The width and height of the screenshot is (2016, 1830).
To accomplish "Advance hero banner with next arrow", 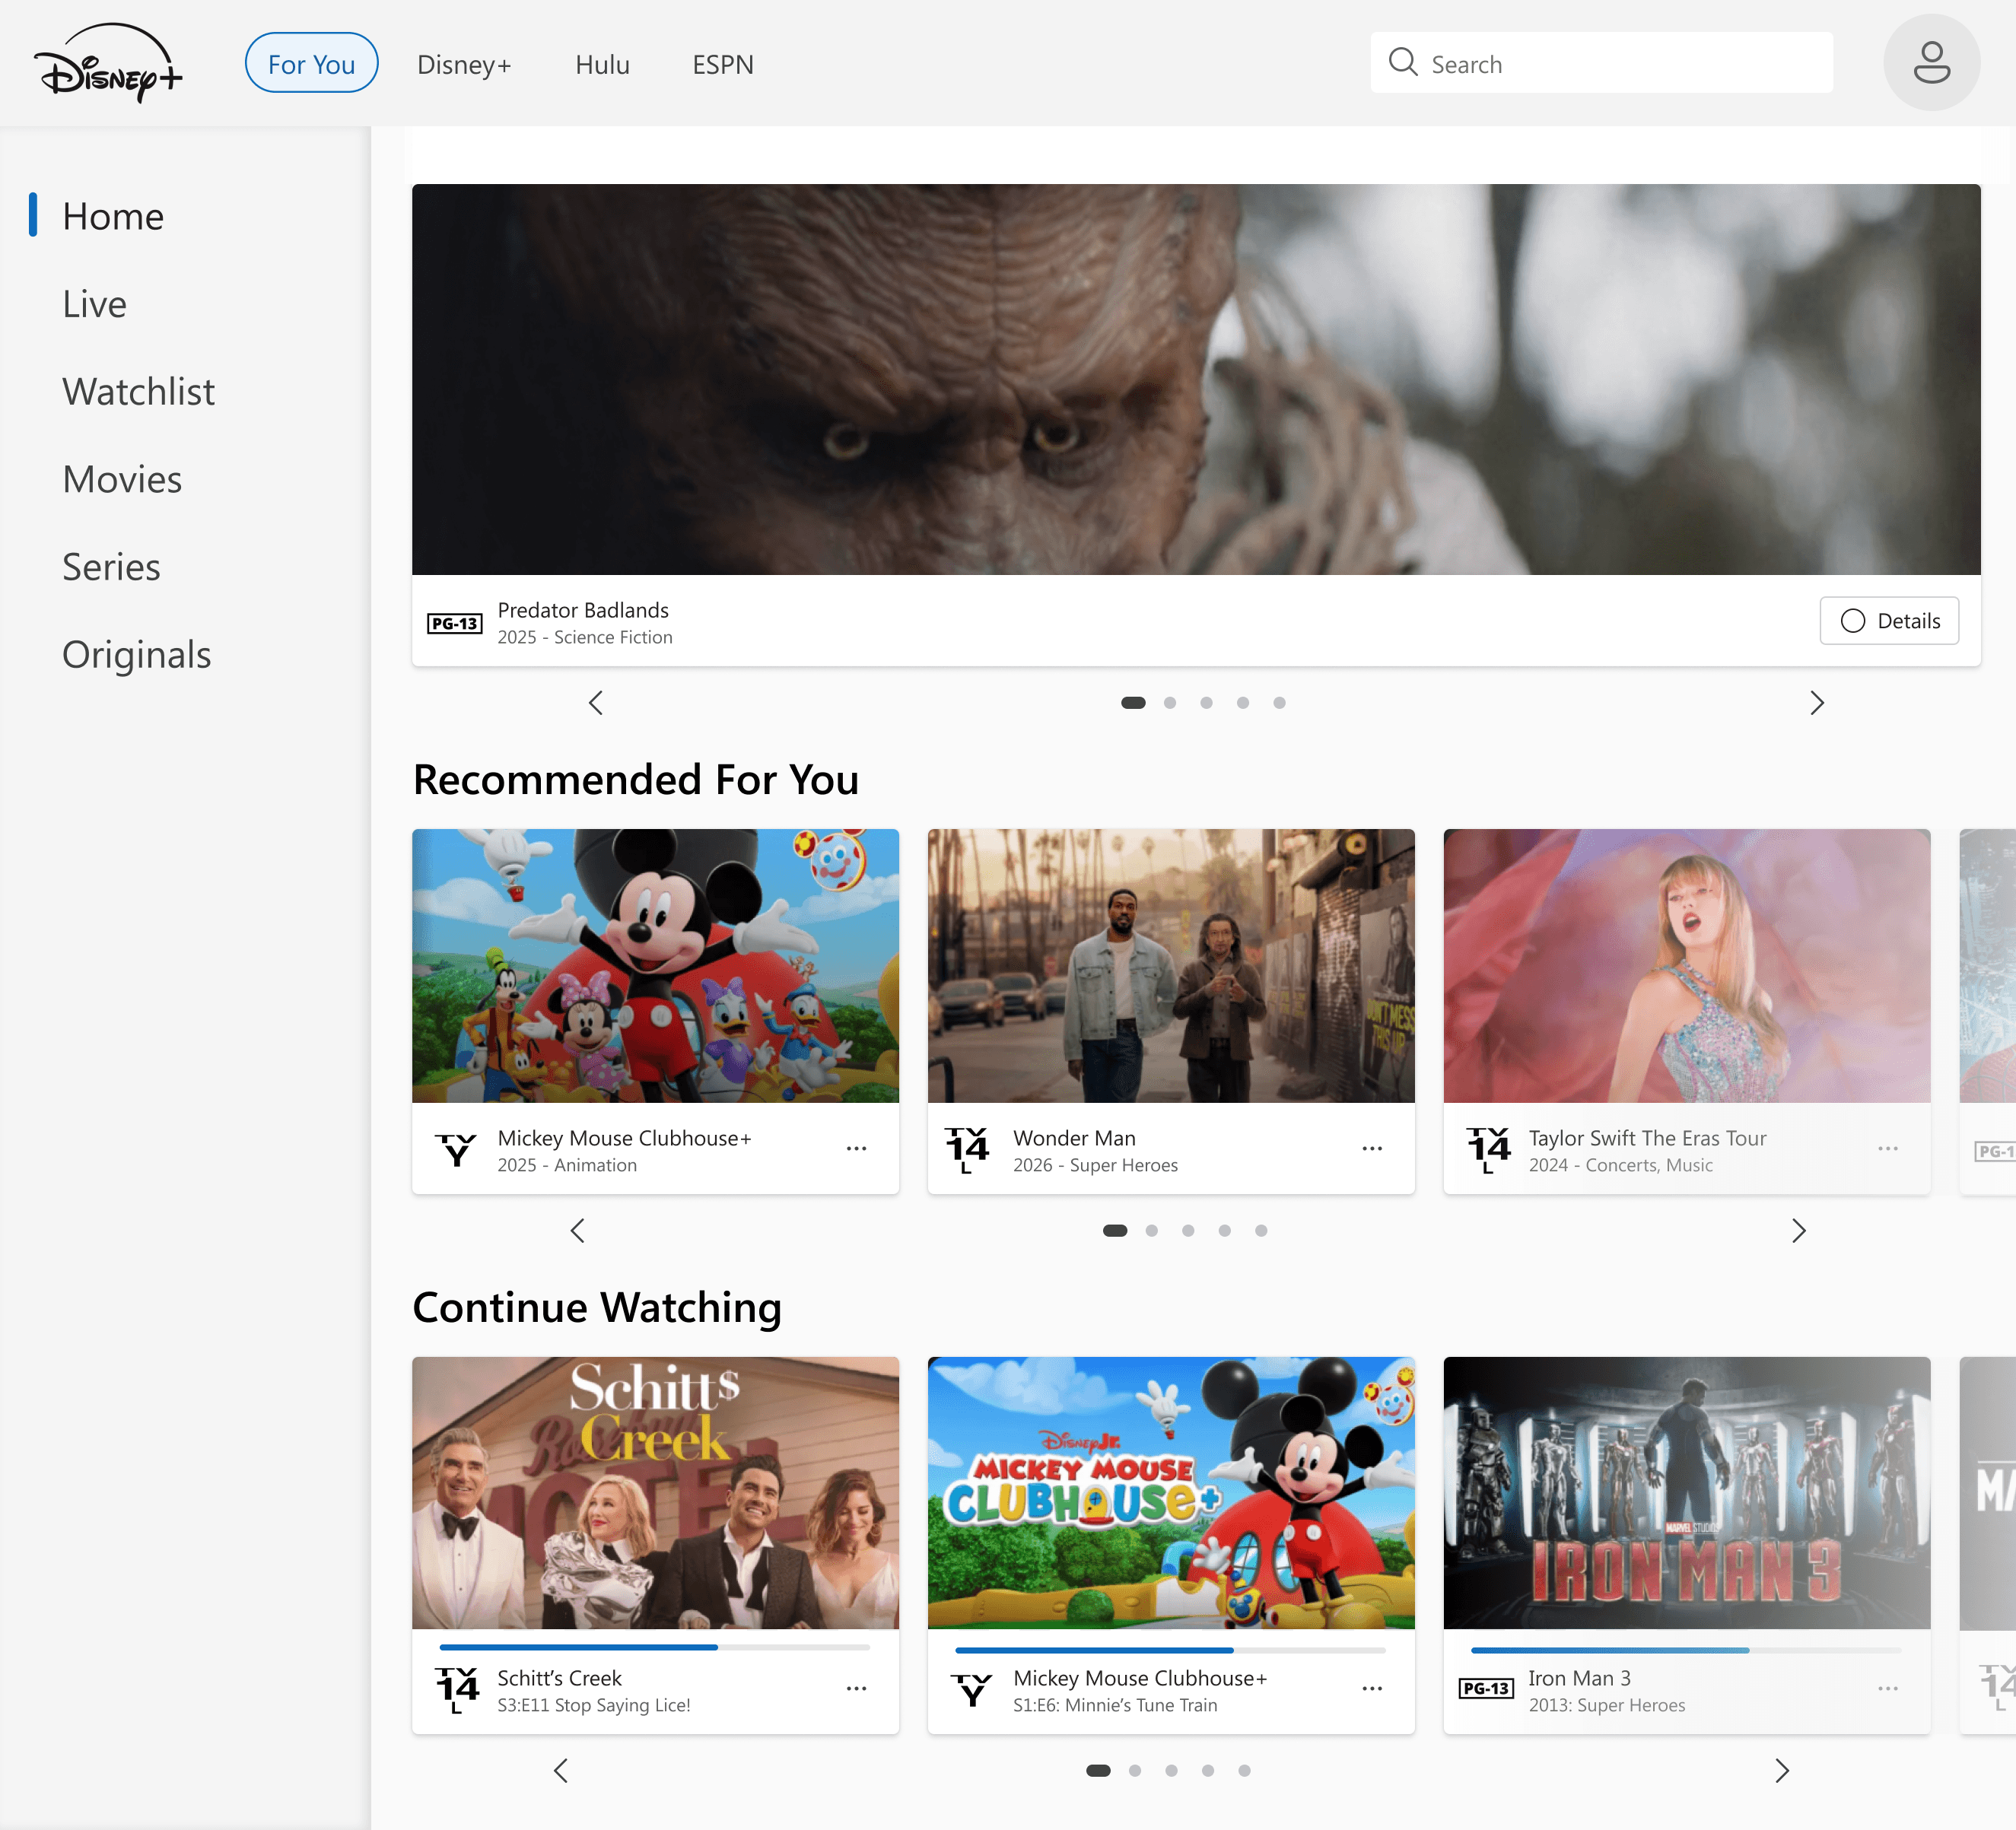I will [1817, 703].
